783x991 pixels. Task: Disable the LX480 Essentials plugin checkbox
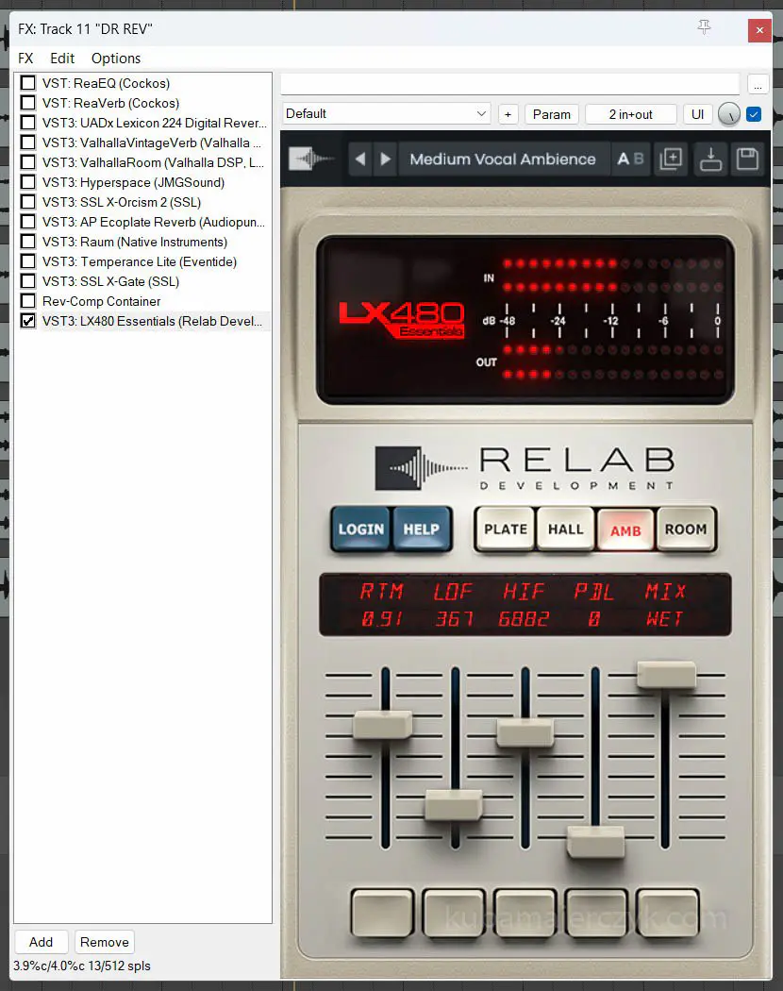[28, 321]
